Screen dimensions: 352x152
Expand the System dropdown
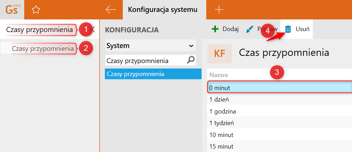pyautogui.click(x=191, y=46)
